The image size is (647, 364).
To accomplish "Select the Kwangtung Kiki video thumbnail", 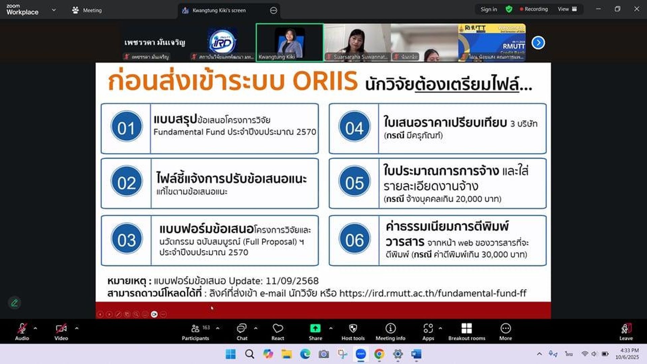I will pyautogui.click(x=289, y=43).
